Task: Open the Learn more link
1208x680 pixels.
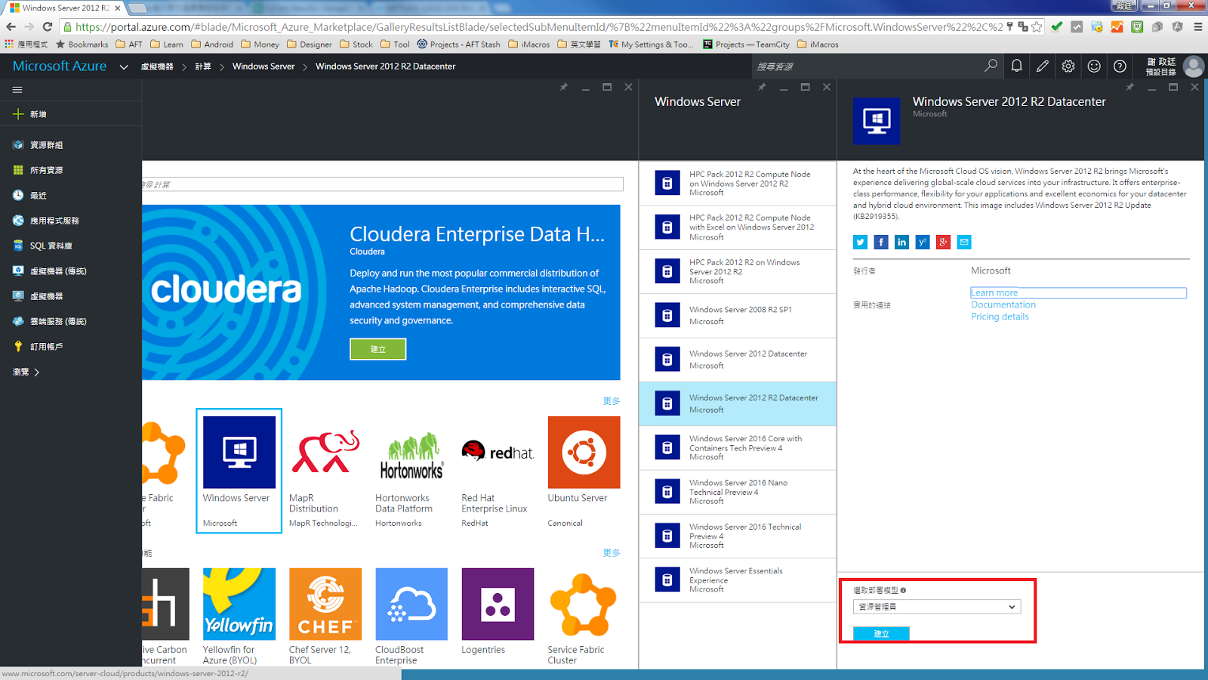Action: 994,293
